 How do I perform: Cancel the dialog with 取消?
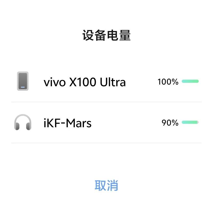[x=106, y=186]
